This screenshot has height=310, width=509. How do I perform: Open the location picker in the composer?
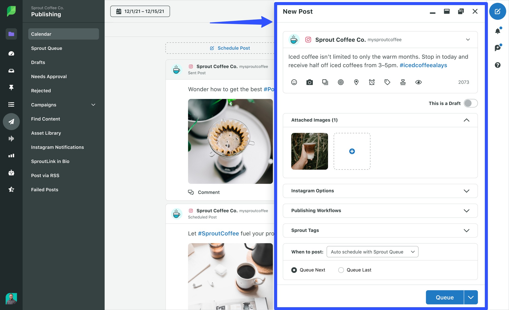[356, 82]
